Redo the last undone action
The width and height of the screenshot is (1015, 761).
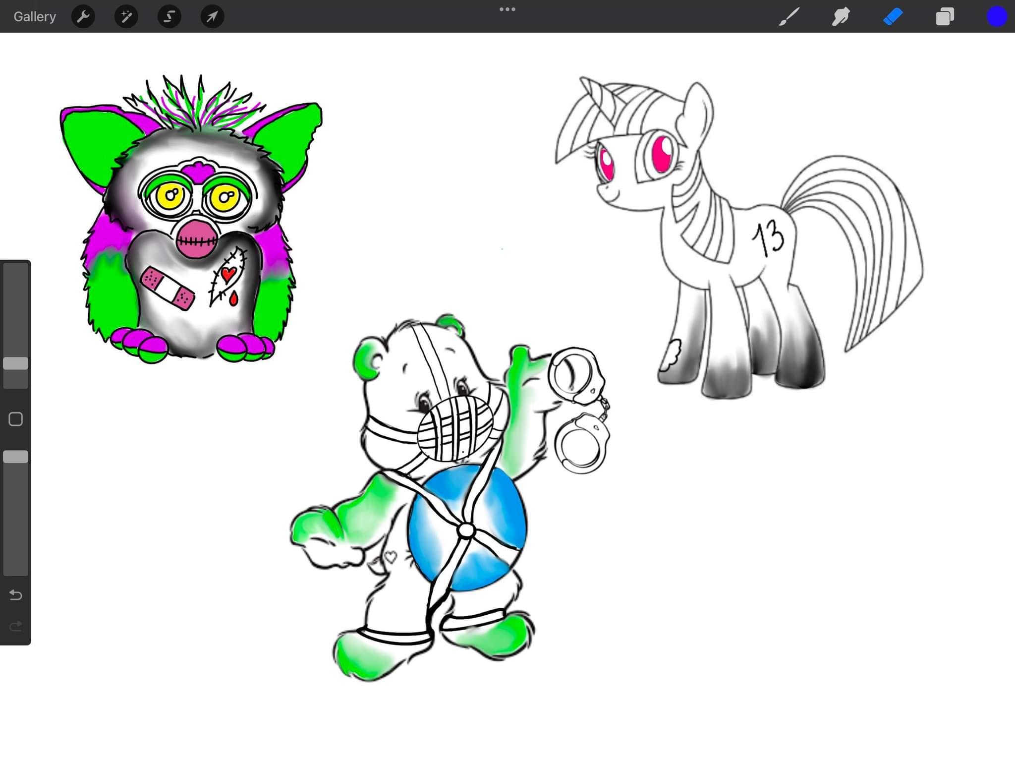[x=16, y=626]
